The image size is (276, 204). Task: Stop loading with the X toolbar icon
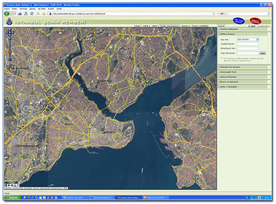[x=38, y=13]
